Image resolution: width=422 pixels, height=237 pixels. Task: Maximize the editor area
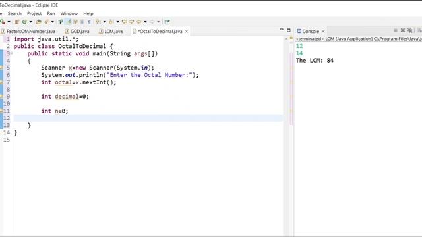pyautogui.click(x=289, y=30)
